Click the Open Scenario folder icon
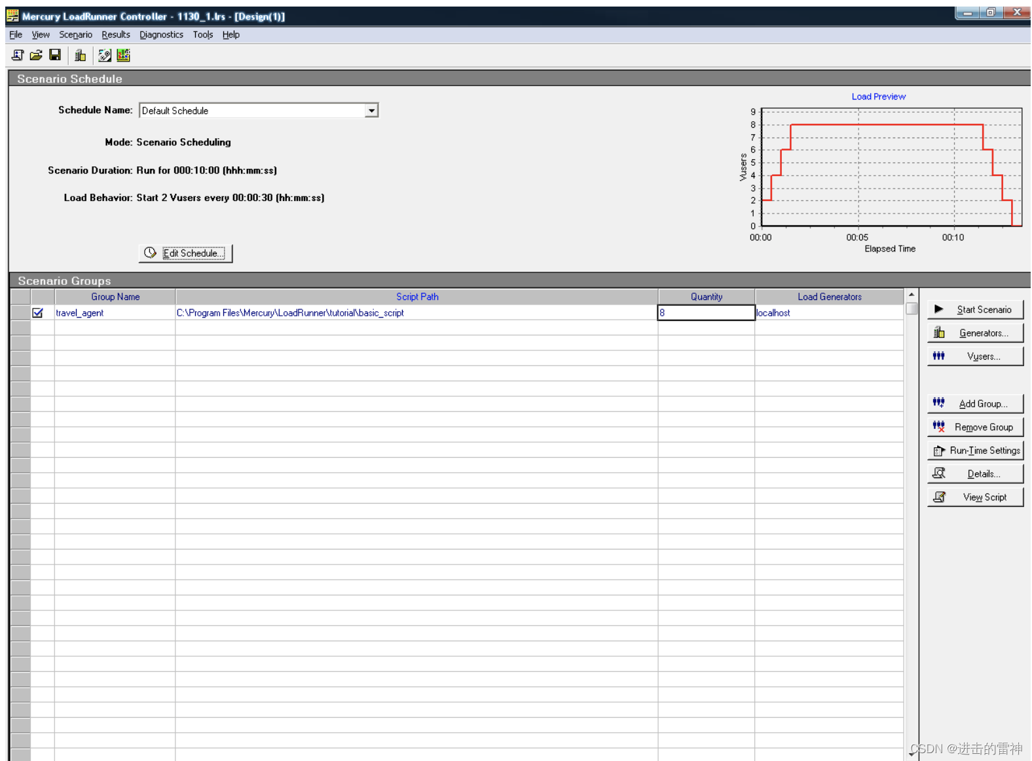 pos(36,56)
